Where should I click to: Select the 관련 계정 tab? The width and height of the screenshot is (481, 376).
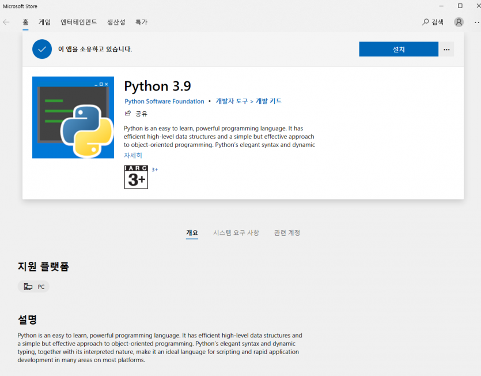click(x=287, y=233)
